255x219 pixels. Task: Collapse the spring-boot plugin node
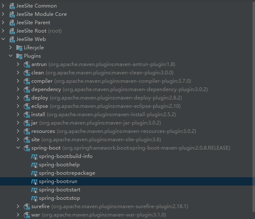(x=18, y=148)
